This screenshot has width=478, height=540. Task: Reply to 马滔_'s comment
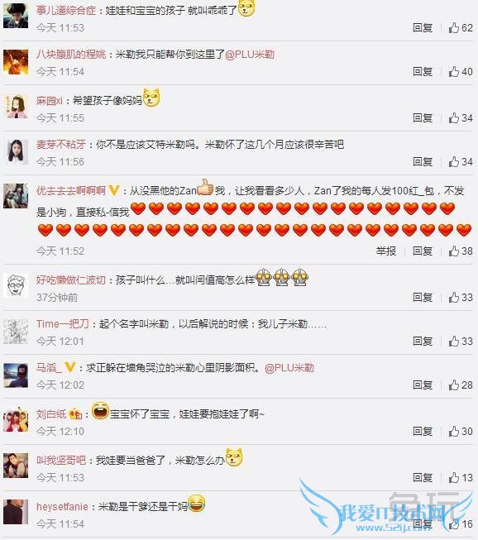(x=423, y=385)
